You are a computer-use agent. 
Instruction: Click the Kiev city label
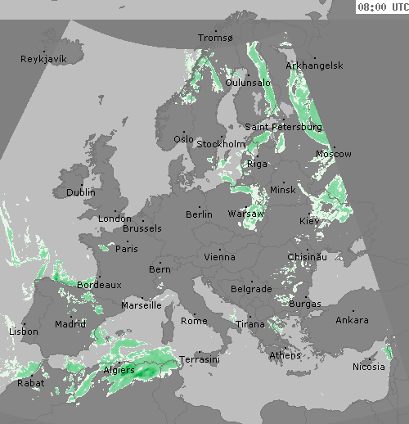click(309, 221)
